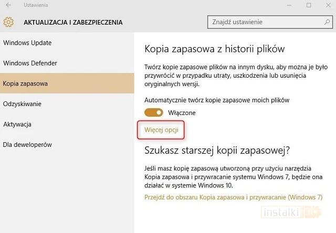Click the Włączone label beside the switch

pyautogui.click(x=182, y=113)
